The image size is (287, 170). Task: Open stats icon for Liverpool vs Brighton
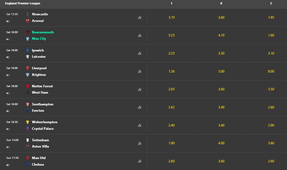coord(139,71)
